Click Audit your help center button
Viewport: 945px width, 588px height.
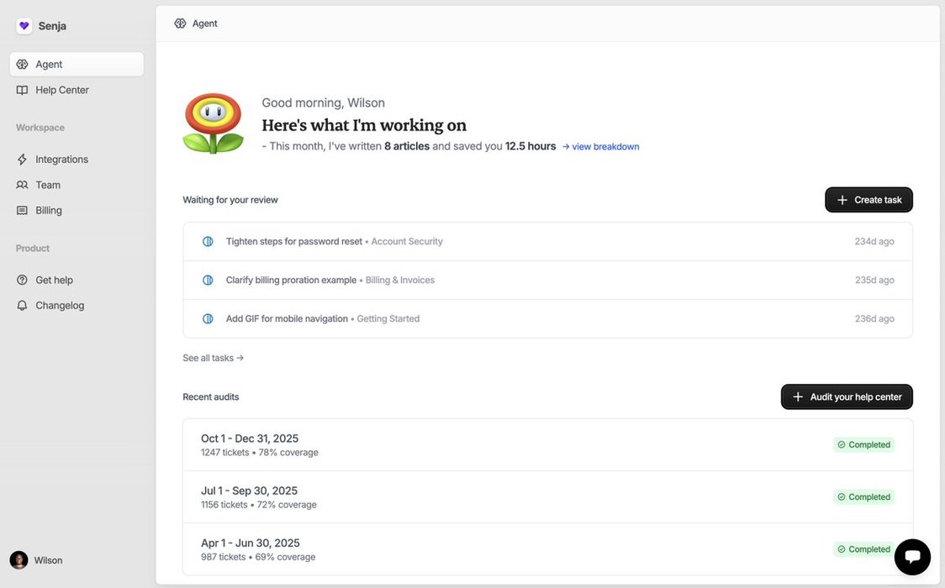click(847, 397)
